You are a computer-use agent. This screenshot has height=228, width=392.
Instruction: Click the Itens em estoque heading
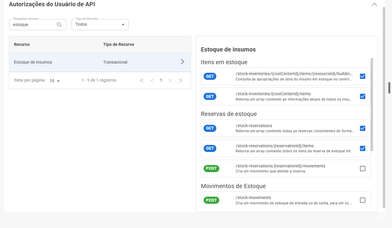[224, 62]
